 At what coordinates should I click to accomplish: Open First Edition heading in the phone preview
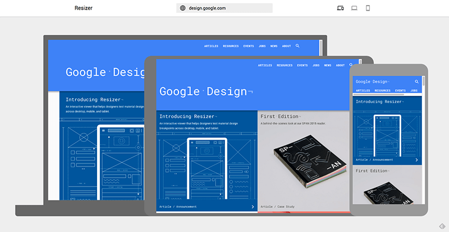(373, 170)
